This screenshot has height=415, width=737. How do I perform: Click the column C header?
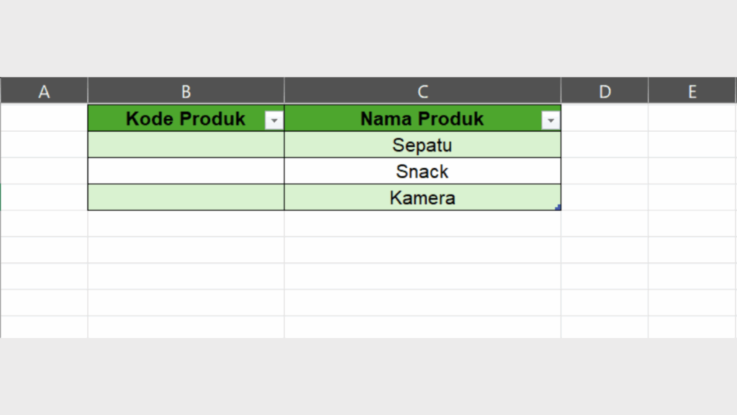(422, 91)
